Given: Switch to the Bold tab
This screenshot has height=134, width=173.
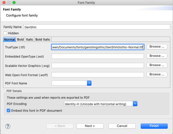Looking at the screenshot, I should (x=20, y=39).
